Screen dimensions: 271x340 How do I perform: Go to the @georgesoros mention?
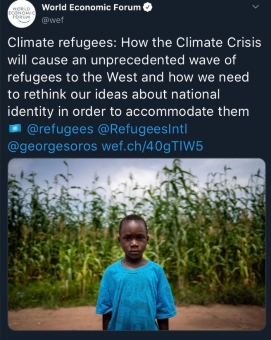[x=53, y=147]
